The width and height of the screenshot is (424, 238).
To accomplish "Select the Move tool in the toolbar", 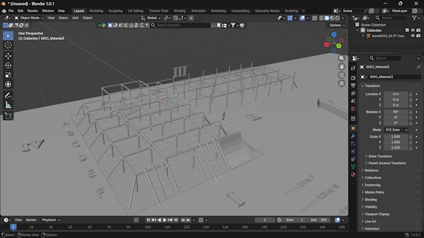I will tap(8, 56).
